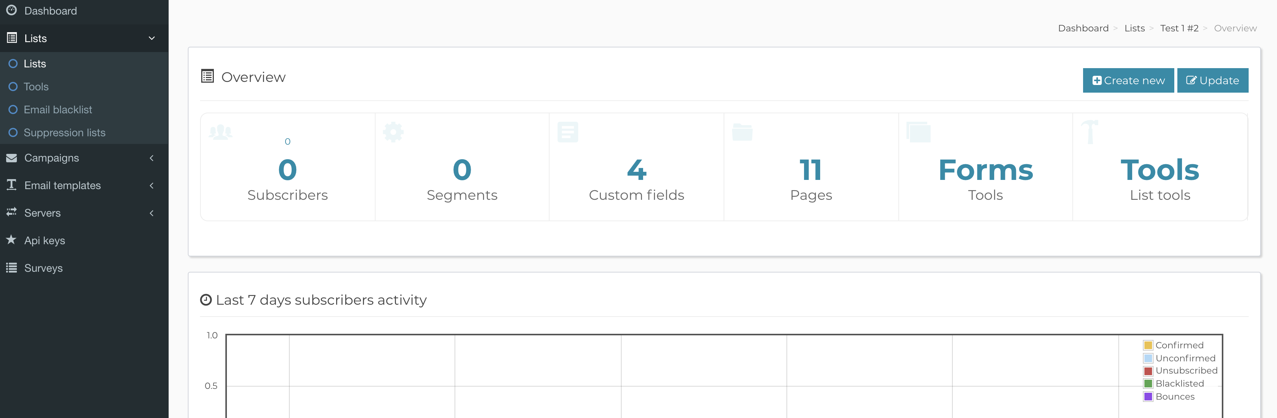
Task: Click the circle icon beside Suppression lists
Action: [x=13, y=132]
